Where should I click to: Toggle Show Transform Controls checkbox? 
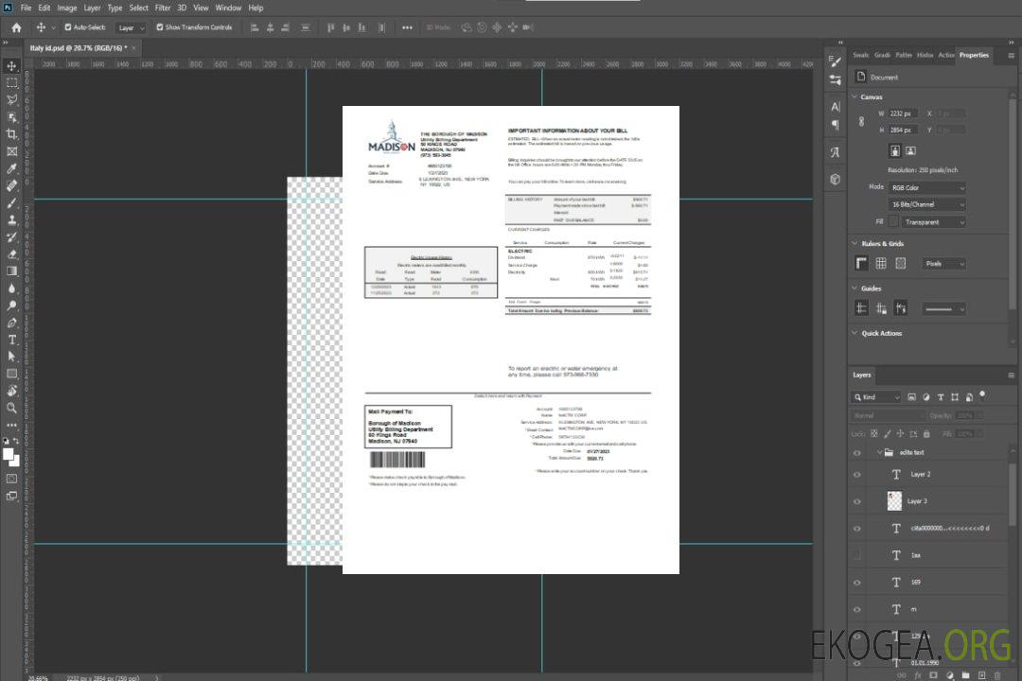coord(160,27)
